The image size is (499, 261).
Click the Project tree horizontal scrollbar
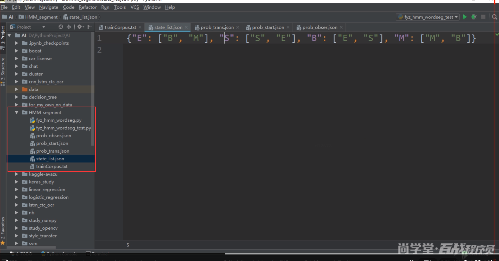click(31, 247)
